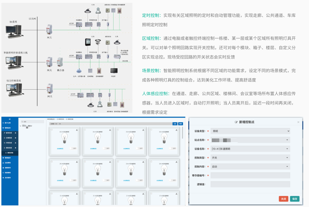
Task: Click the lighting card list vertical scrollbar
Action: [183, 133]
